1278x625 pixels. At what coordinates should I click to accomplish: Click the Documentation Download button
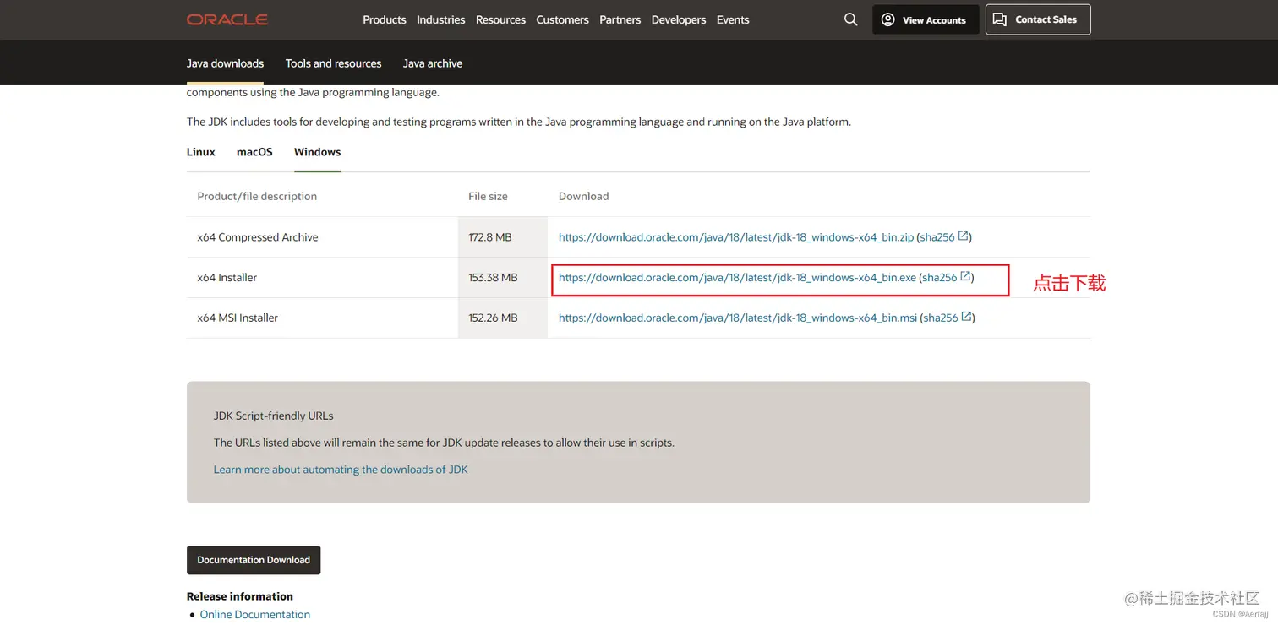pyautogui.click(x=254, y=560)
